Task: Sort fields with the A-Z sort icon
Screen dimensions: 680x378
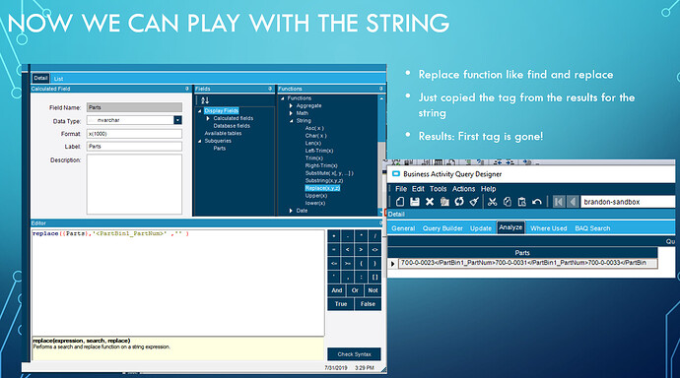Action: [x=205, y=100]
